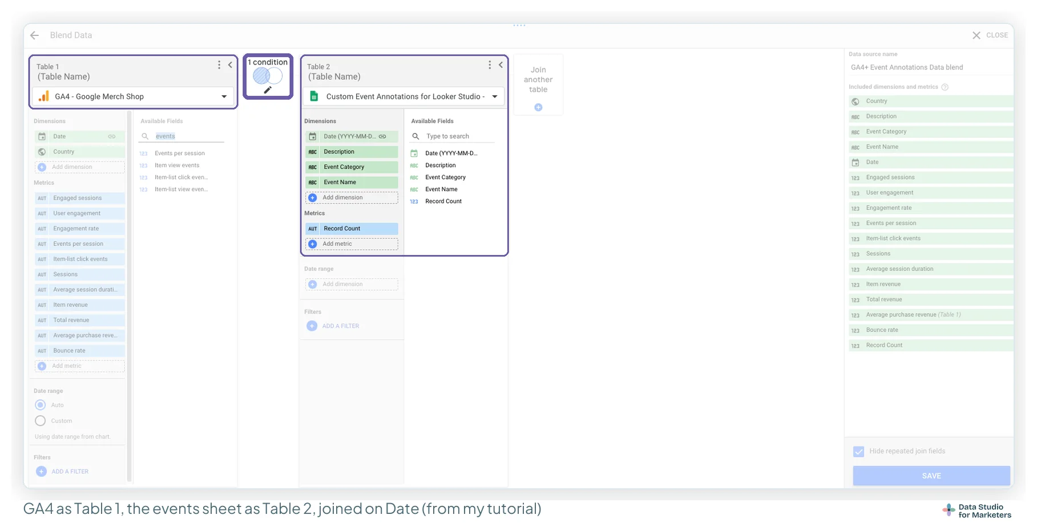Open the Custom Event Annotations data source dropdown

[x=404, y=96]
